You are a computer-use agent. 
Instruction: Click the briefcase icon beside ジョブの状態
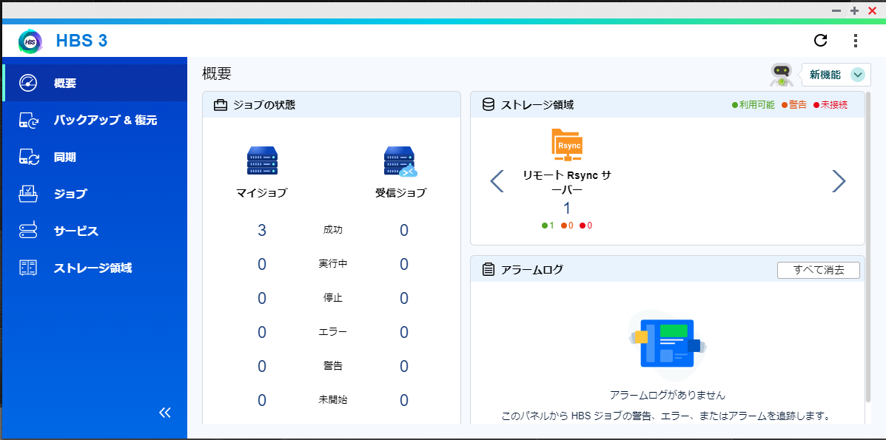[221, 105]
